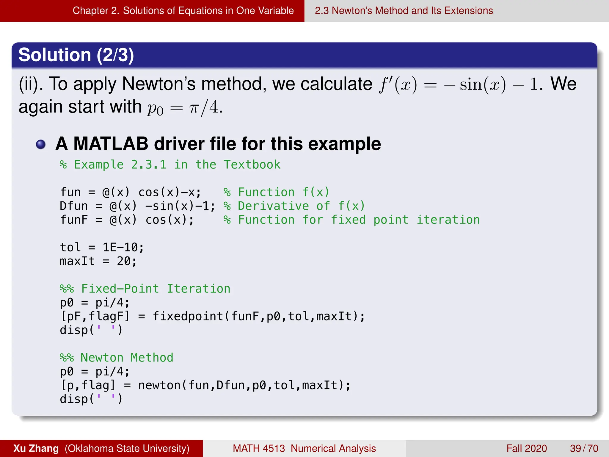This screenshot has height=457, width=609.
Task: Click the code line 'fun = @(x) cos(x)-x;'
Action: [131, 192]
